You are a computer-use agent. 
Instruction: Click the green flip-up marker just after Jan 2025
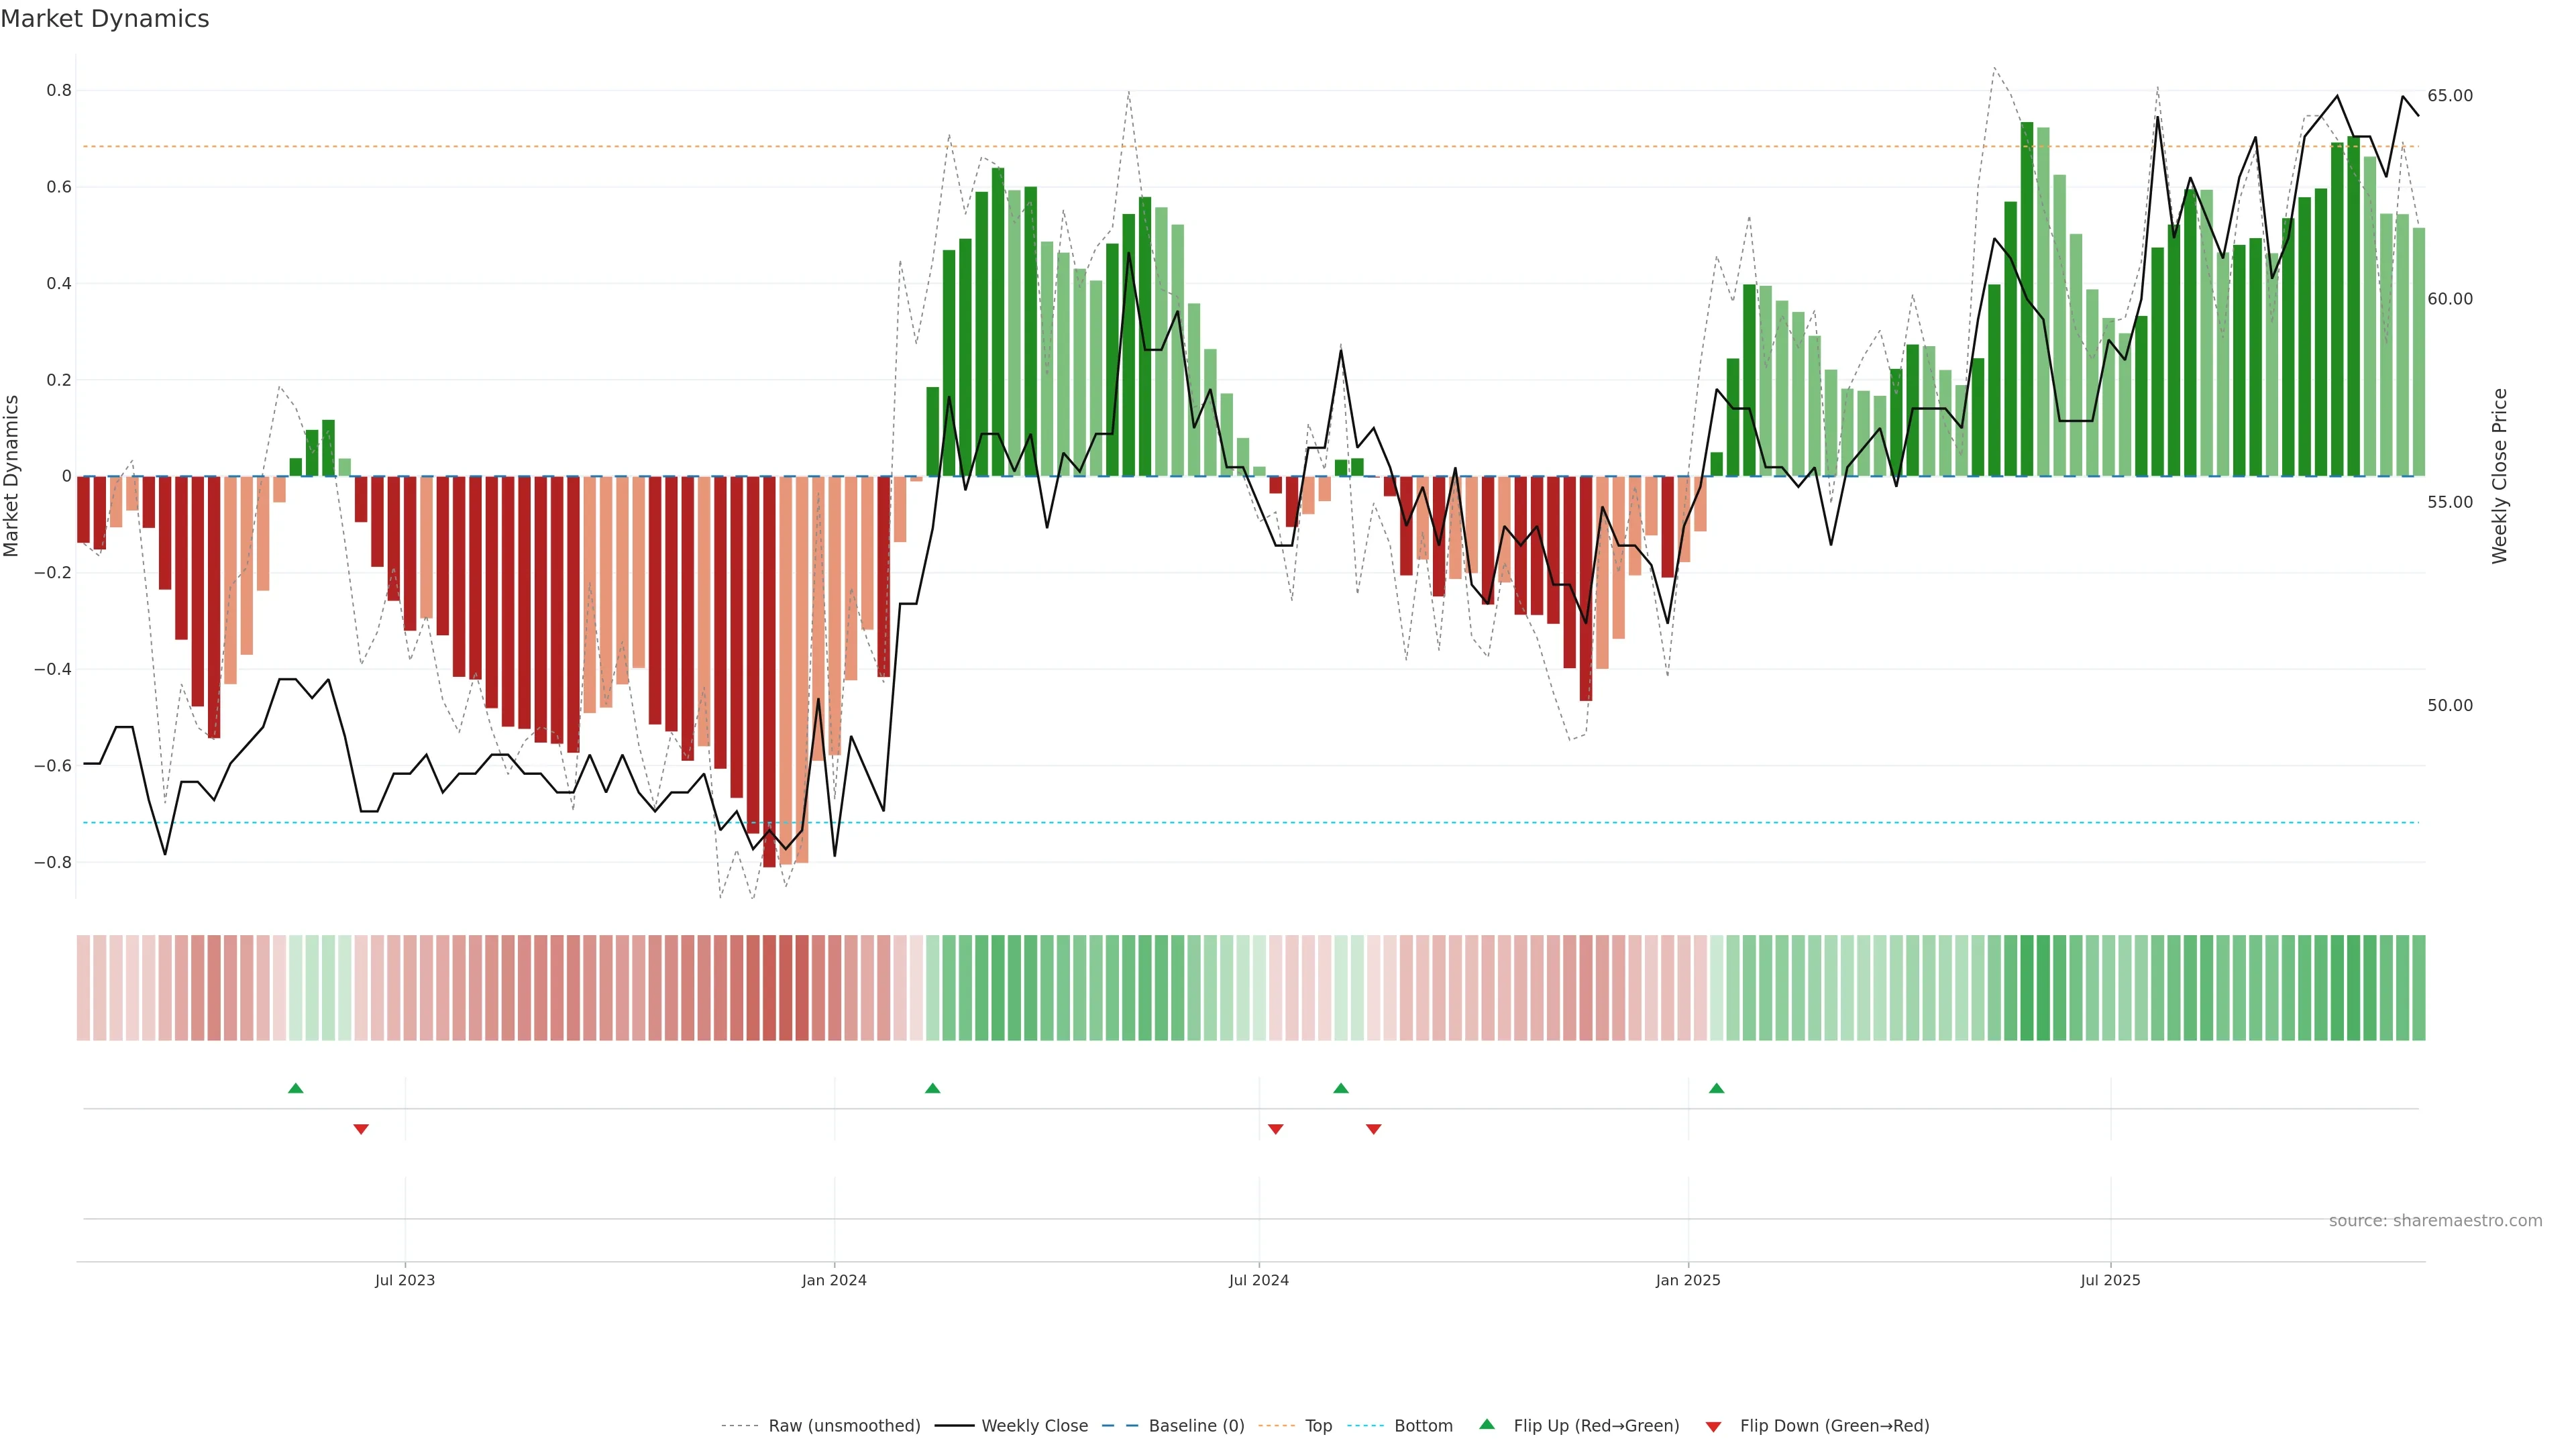click(x=1716, y=1088)
